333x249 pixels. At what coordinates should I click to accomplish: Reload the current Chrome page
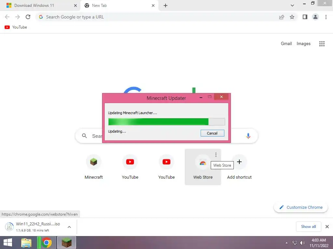click(28, 17)
